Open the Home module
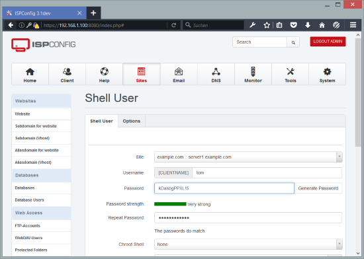The width and height of the screenshot is (364, 259). click(30, 75)
